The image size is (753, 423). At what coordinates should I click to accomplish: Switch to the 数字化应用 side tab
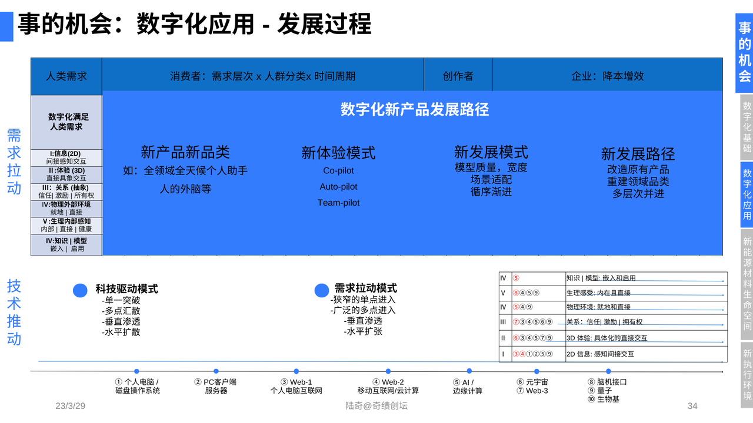click(x=747, y=194)
